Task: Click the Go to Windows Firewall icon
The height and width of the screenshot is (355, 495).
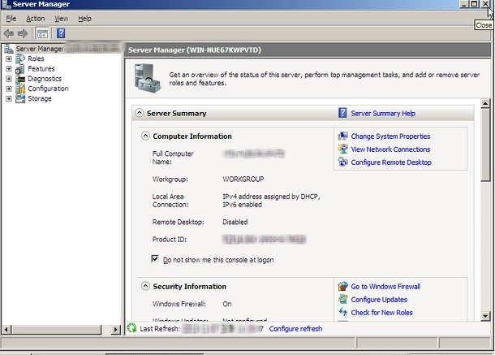Action: (342, 287)
